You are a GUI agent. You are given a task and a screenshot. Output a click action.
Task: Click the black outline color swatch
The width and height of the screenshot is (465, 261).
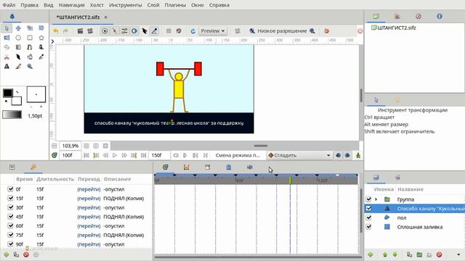(8, 93)
